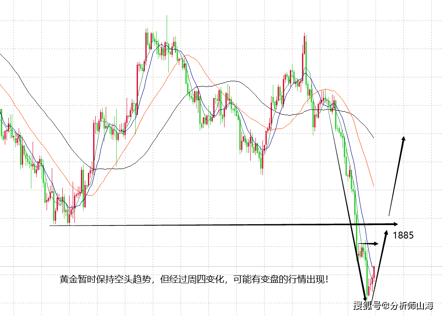Click the highest wick at the first peak

(x=167, y=17)
